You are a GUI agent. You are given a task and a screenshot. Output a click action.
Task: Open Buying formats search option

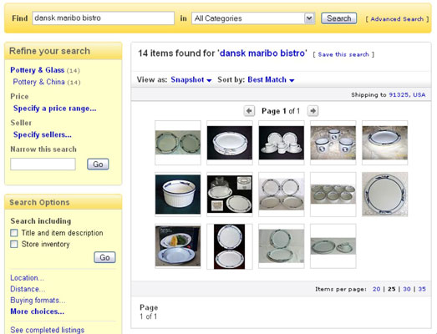38,301
